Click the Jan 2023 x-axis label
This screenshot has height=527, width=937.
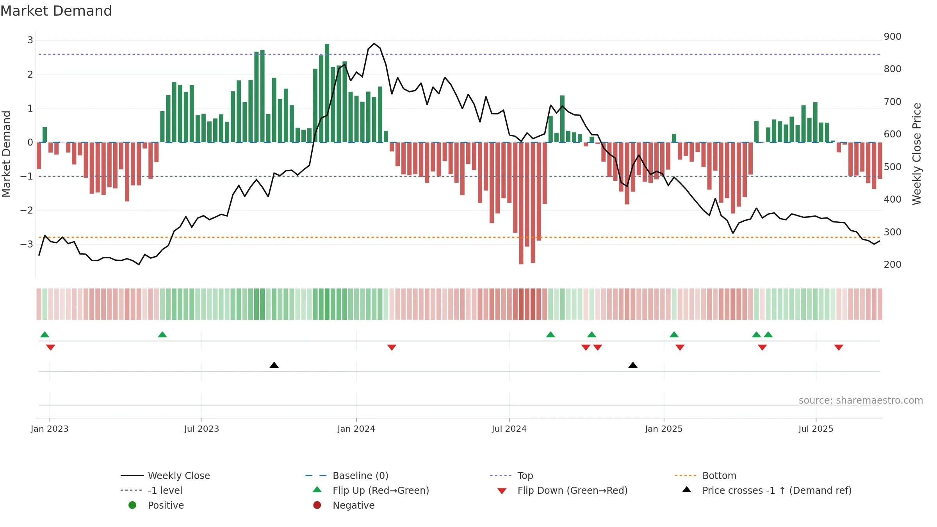point(50,429)
